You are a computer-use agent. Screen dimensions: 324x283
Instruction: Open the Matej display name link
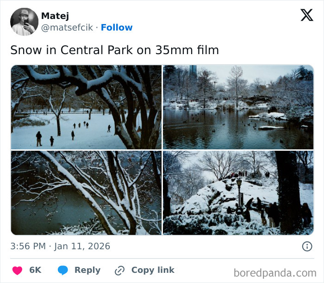pos(55,16)
